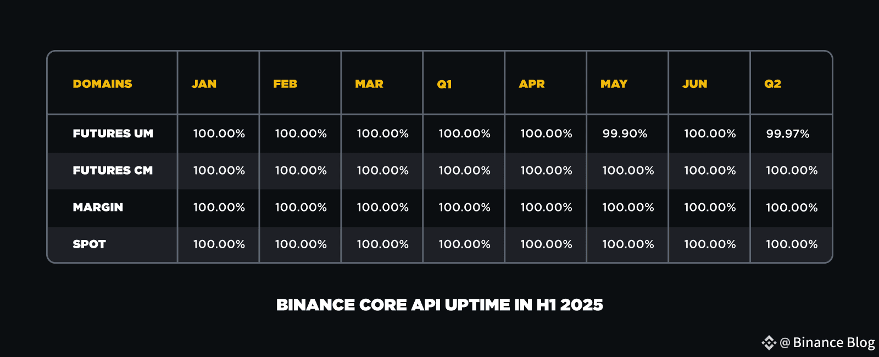The height and width of the screenshot is (357, 879).
Task: Click the Binance logo icon
Action: [769, 343]
